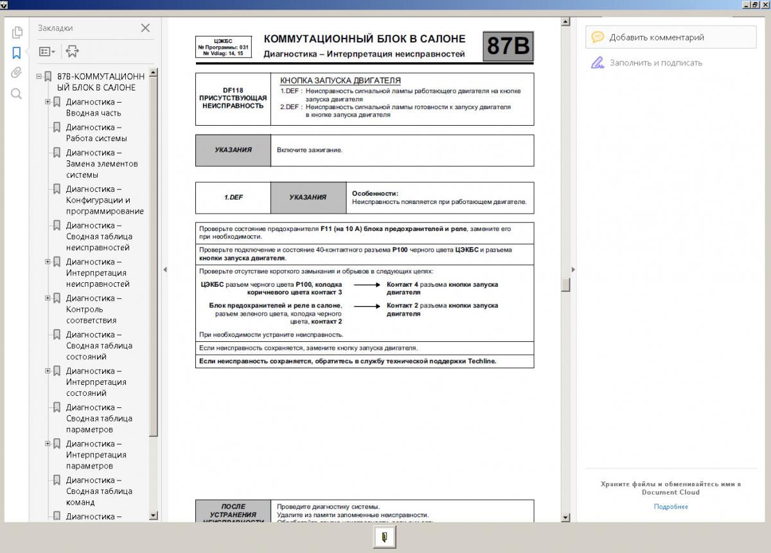Close the Закладки bookmarks panel
Viewport: 771px width, 553px height.
pos(145,28)
